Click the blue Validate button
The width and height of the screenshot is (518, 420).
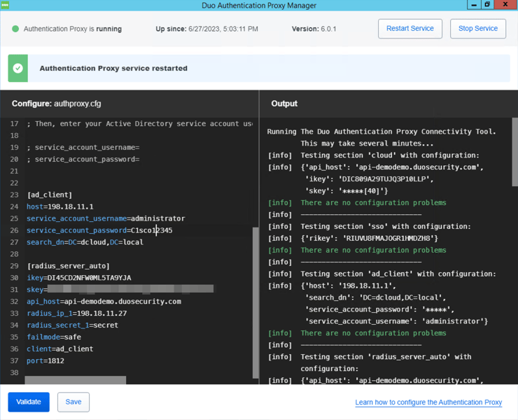point(29,402)
